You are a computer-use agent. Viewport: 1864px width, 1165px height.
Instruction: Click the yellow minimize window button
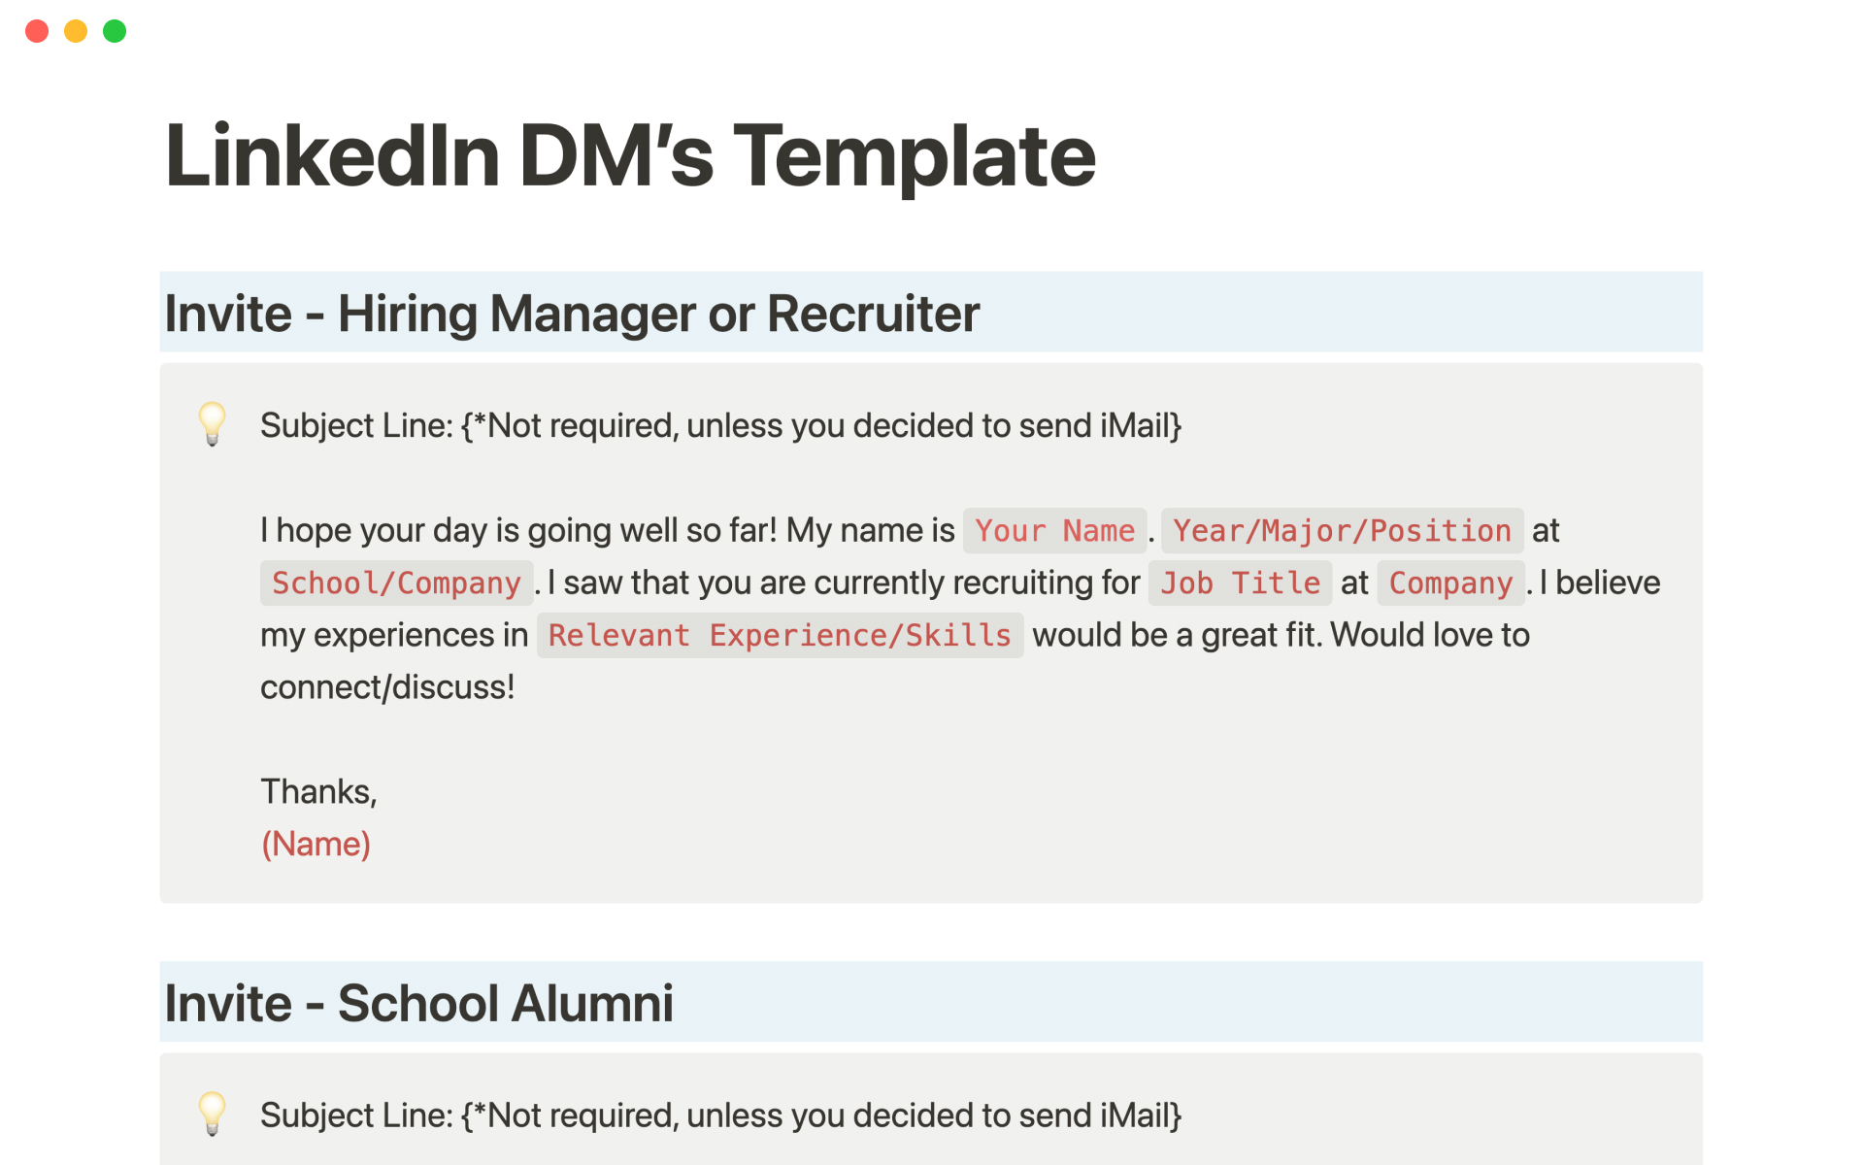76,31
